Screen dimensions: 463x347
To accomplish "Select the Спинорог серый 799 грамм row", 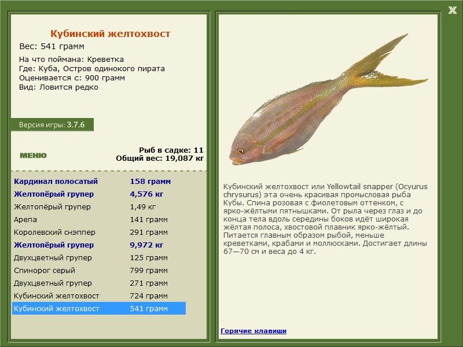I will tap(99, 270).
